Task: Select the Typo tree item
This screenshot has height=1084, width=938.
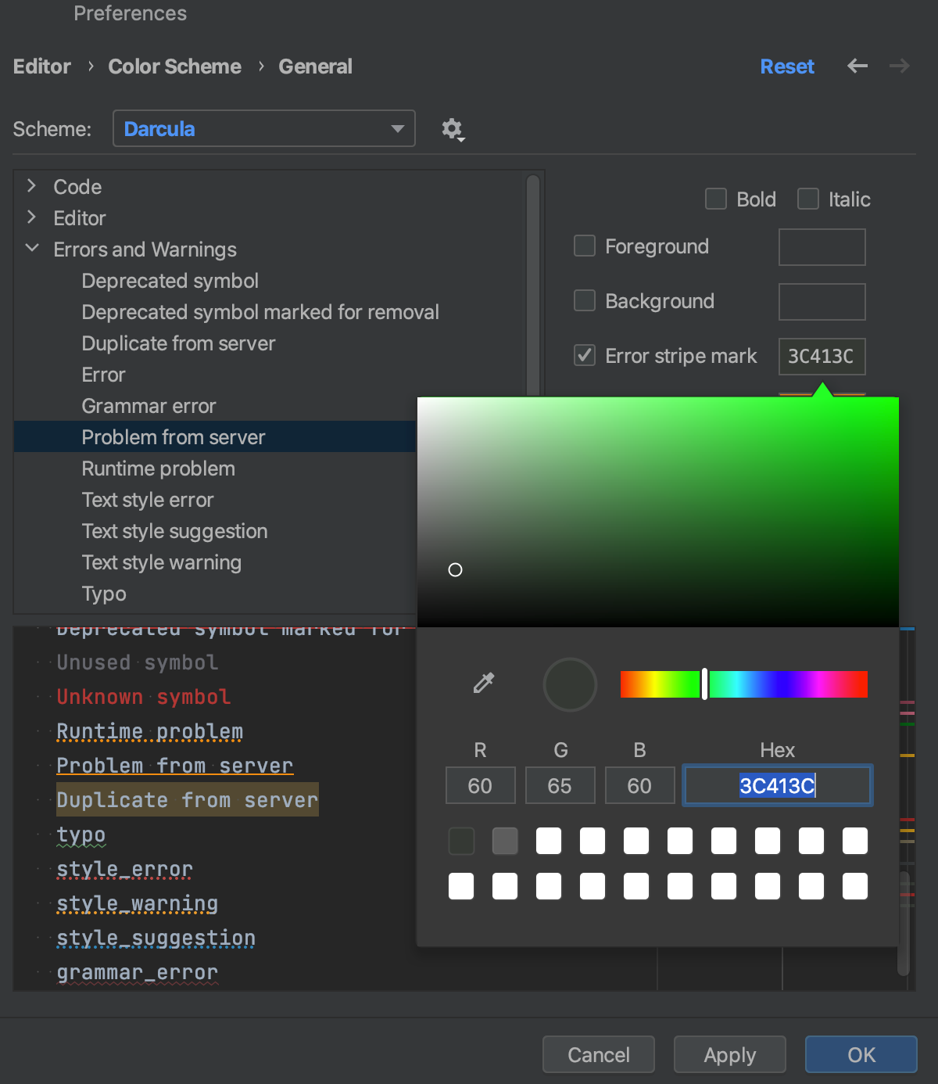Action: pyautogui.click(x=103, y=593)
